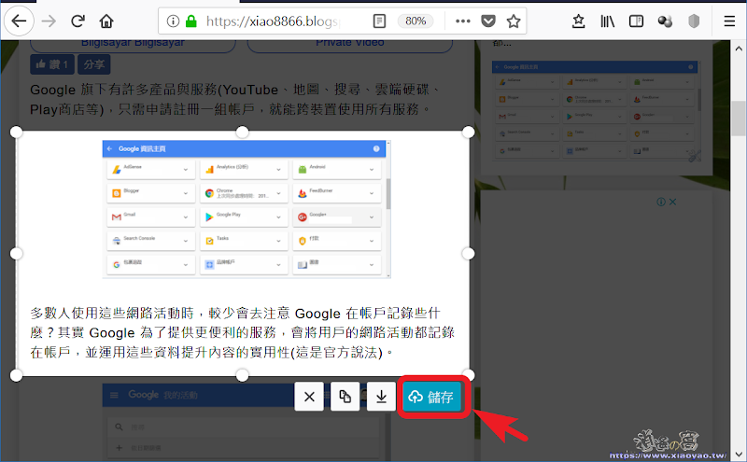This screenshot has width=747, height=462.
Task: Click the Bilgisayar link button
Action: [x=133, y=44]
